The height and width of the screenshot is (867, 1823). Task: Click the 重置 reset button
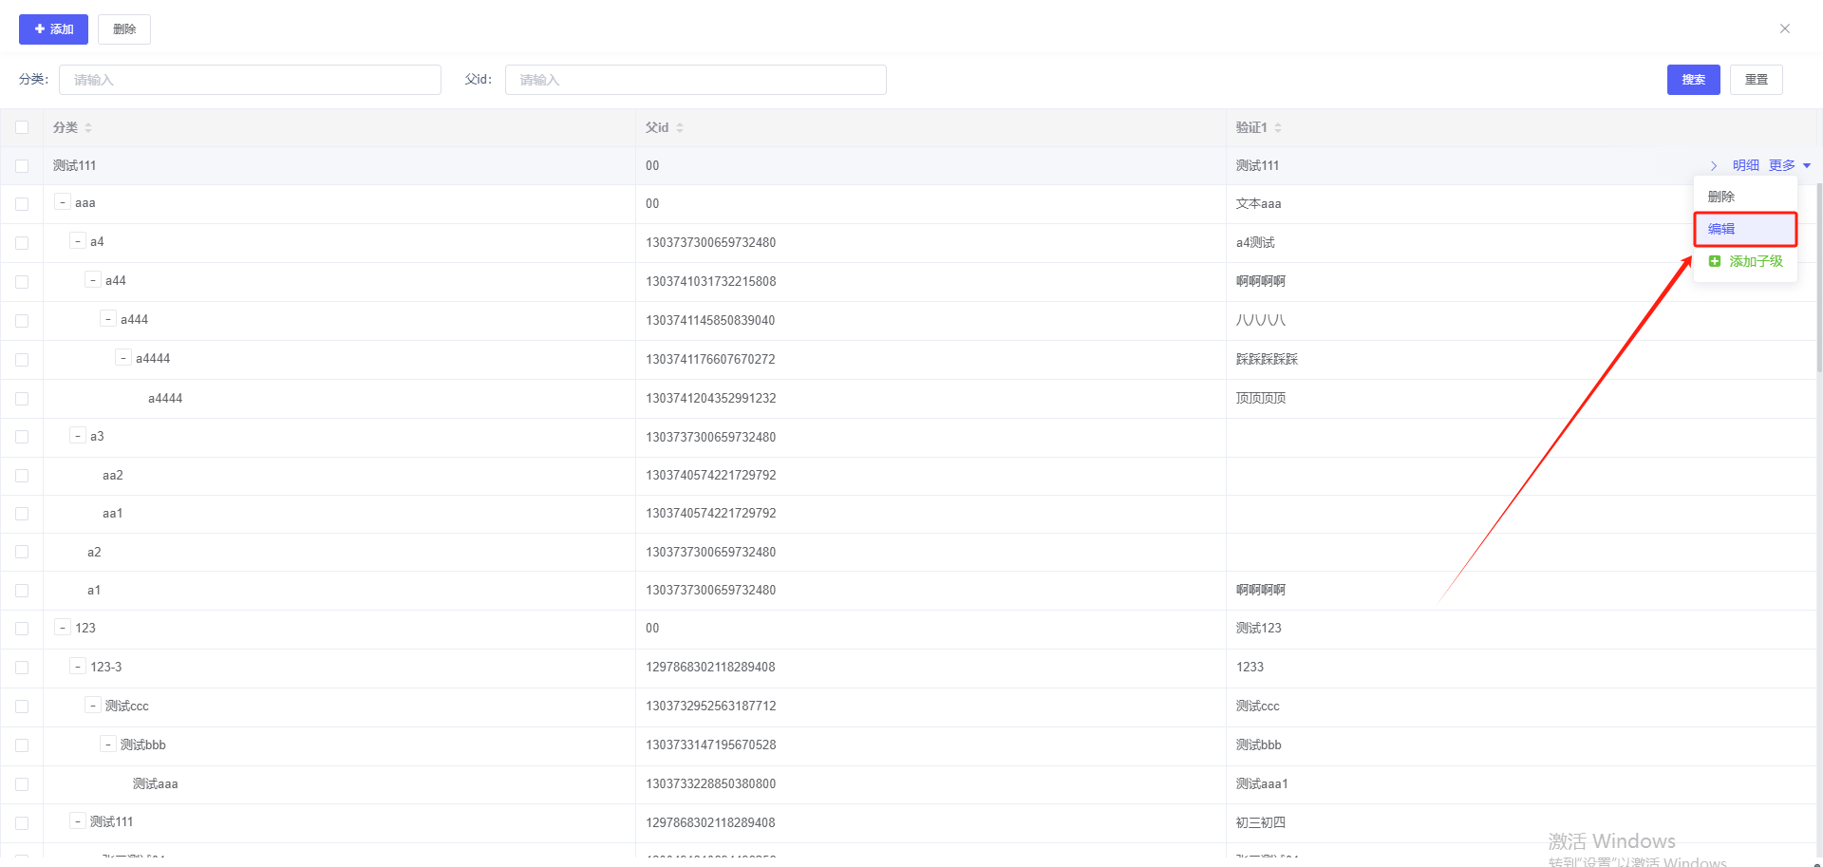click(1756, 80)
